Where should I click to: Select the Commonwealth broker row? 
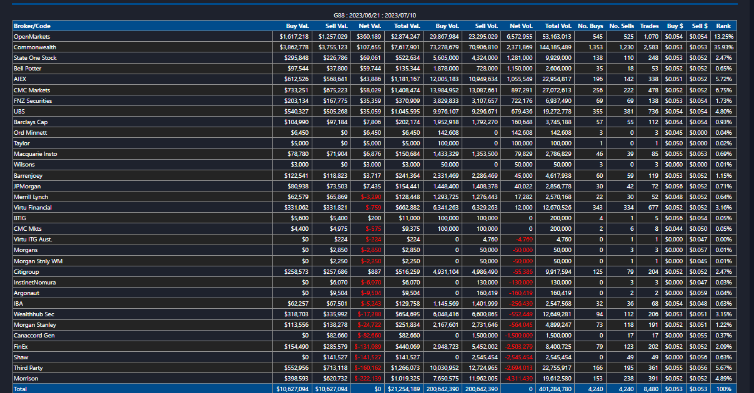375,47
